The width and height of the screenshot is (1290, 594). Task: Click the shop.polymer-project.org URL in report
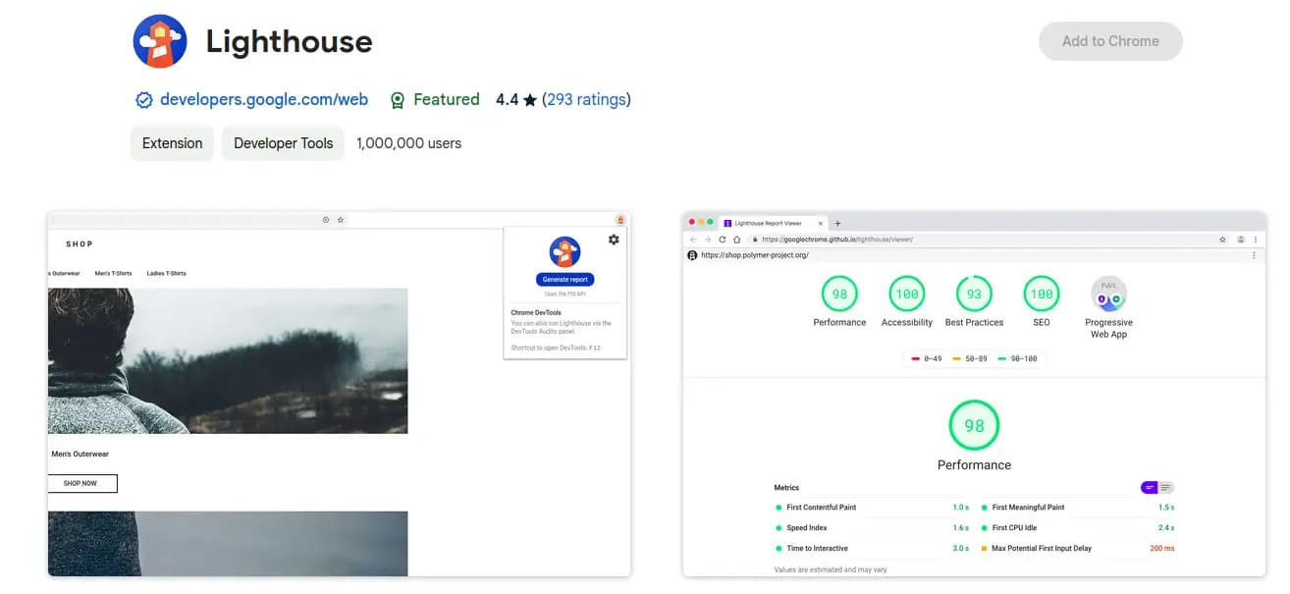pyautogui.click(x=755, y=255)
